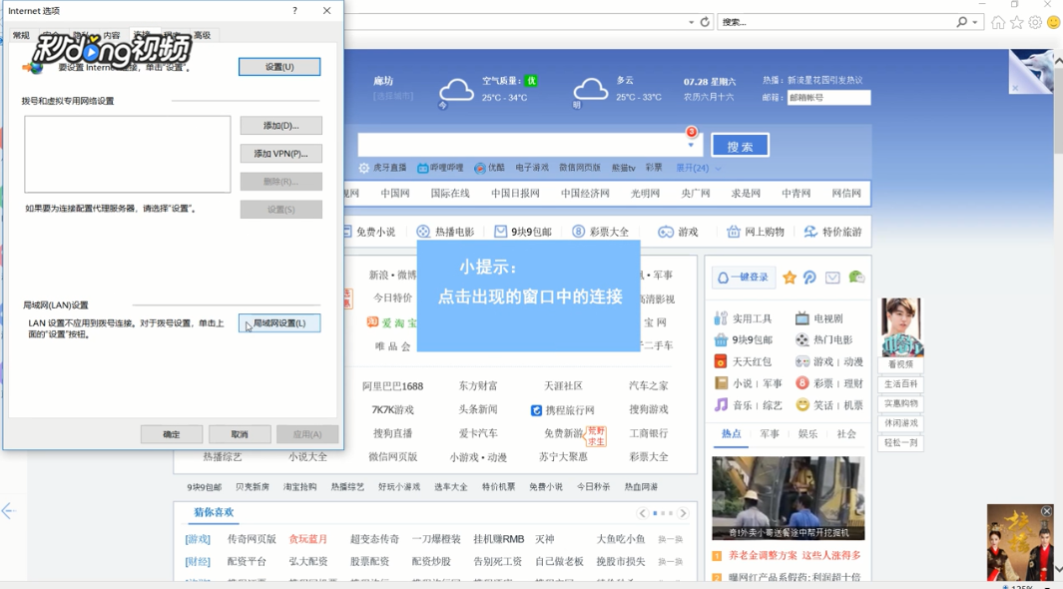Switch to the 高级 tab

coord(202,35)
